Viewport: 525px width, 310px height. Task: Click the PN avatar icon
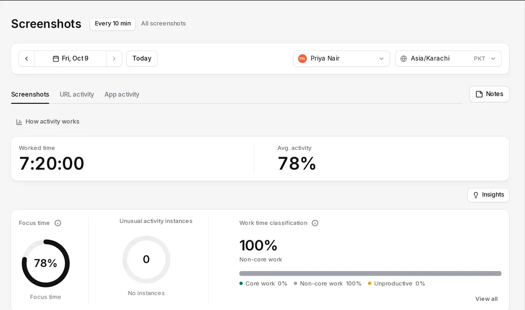point(302,59)
